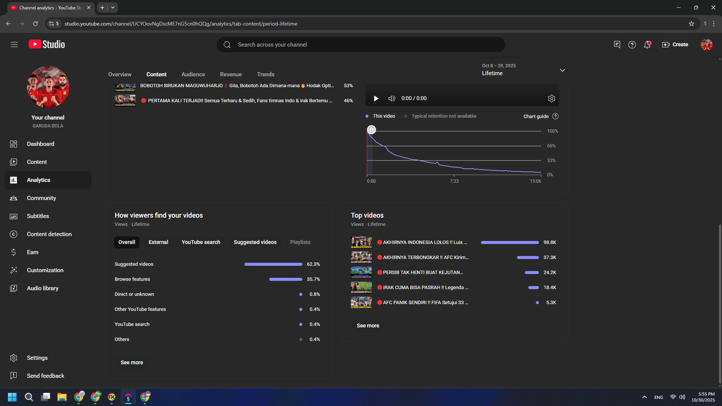Select the Overall traffic source chip
The width and height of the screenshot is (722, 406).
coord(126,242)
